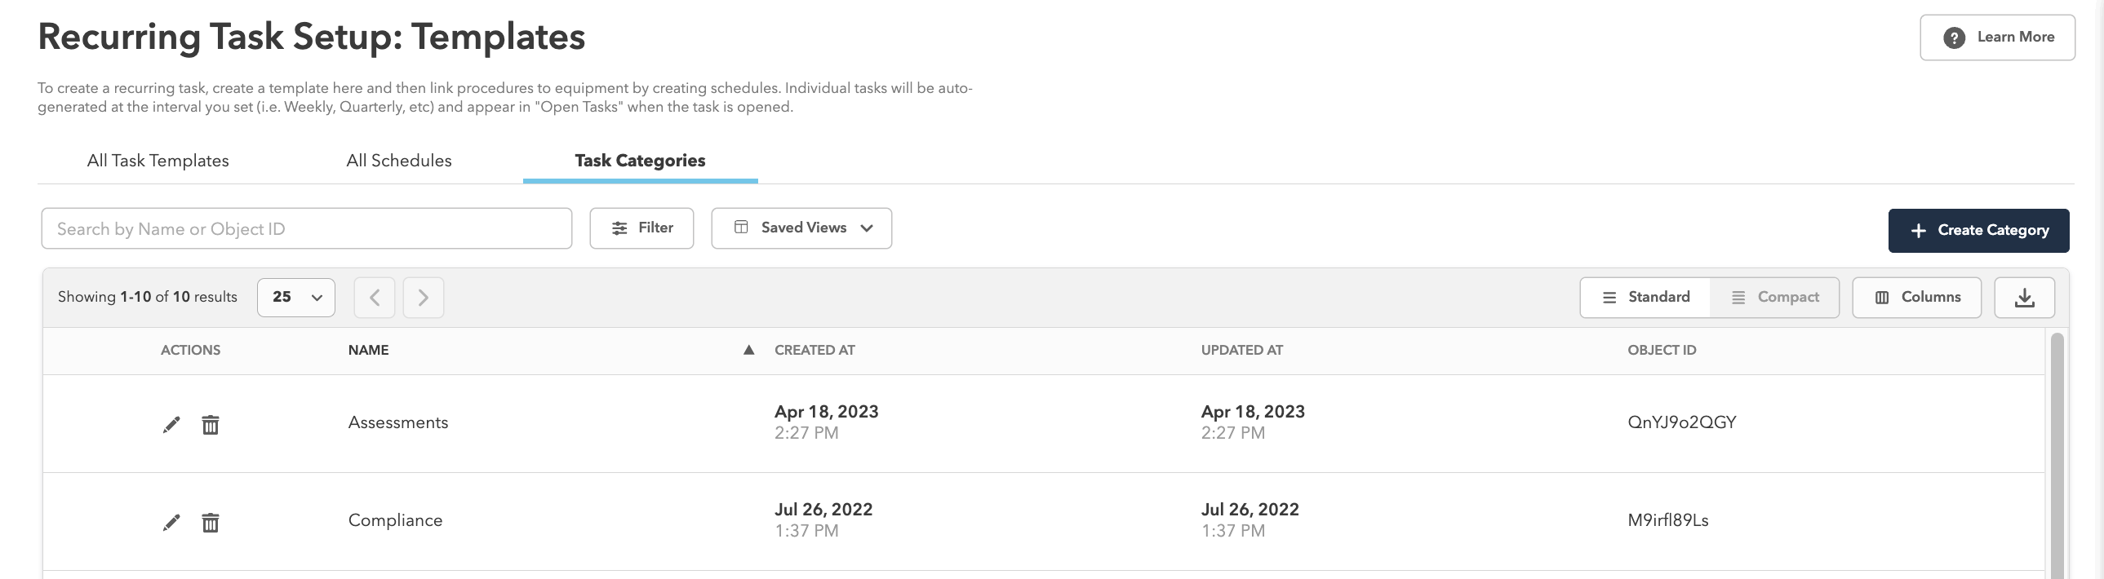The width and height of the screenshot is (2104, 579).
Task: Click the Assessments category name
Action: click(397, 422)
